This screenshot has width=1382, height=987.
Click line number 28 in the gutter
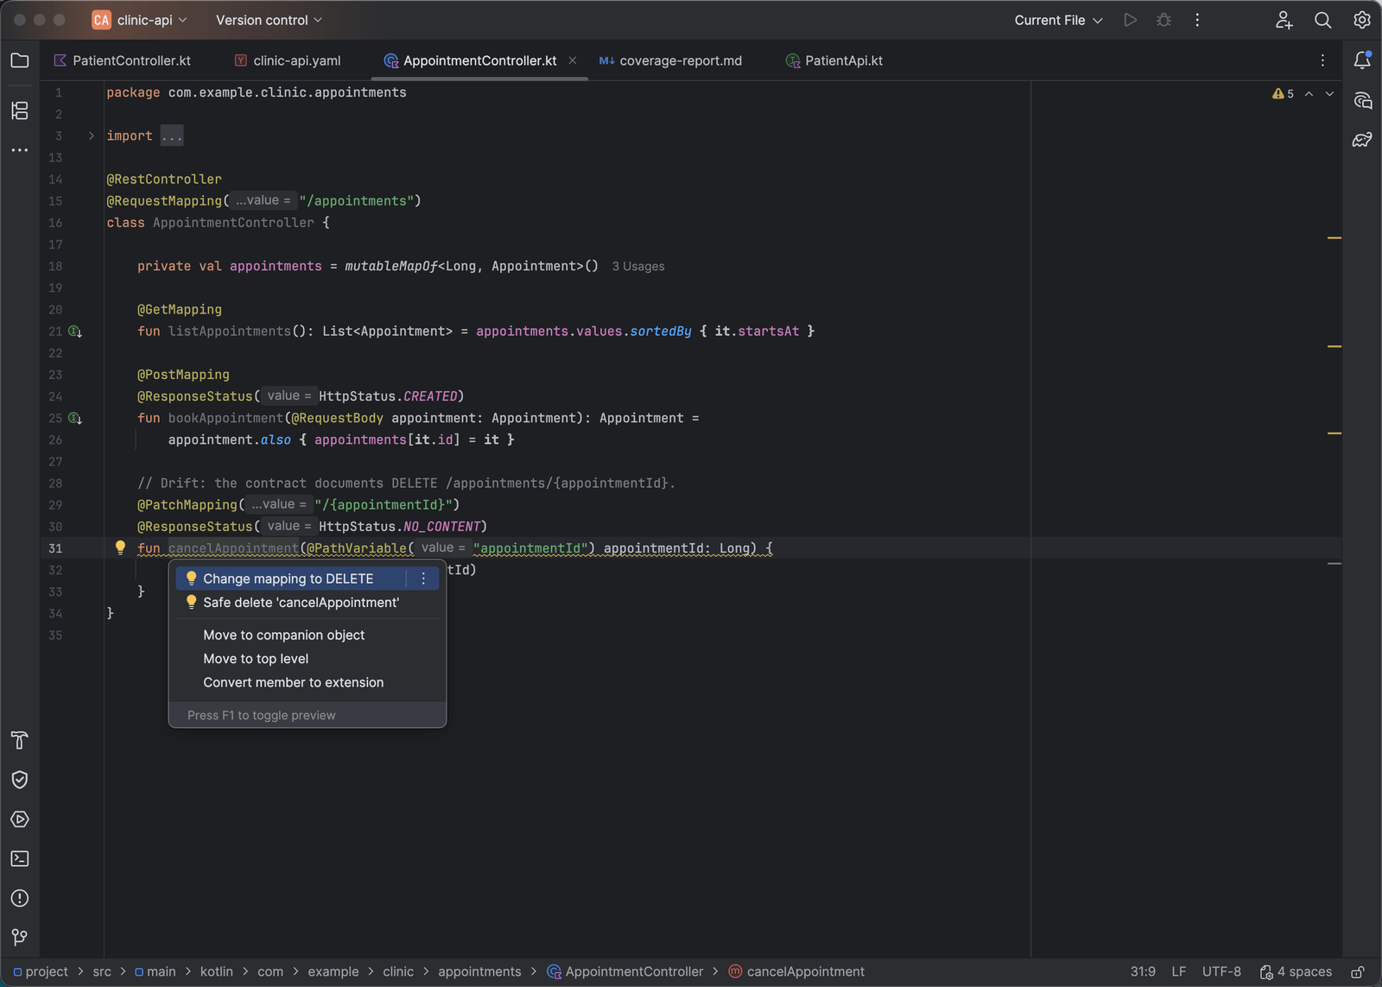click(x=55, y=484)
